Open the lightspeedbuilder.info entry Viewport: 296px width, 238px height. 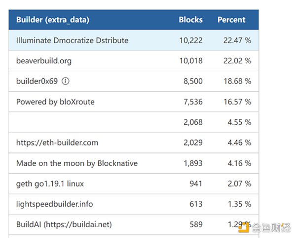(54, 204)
